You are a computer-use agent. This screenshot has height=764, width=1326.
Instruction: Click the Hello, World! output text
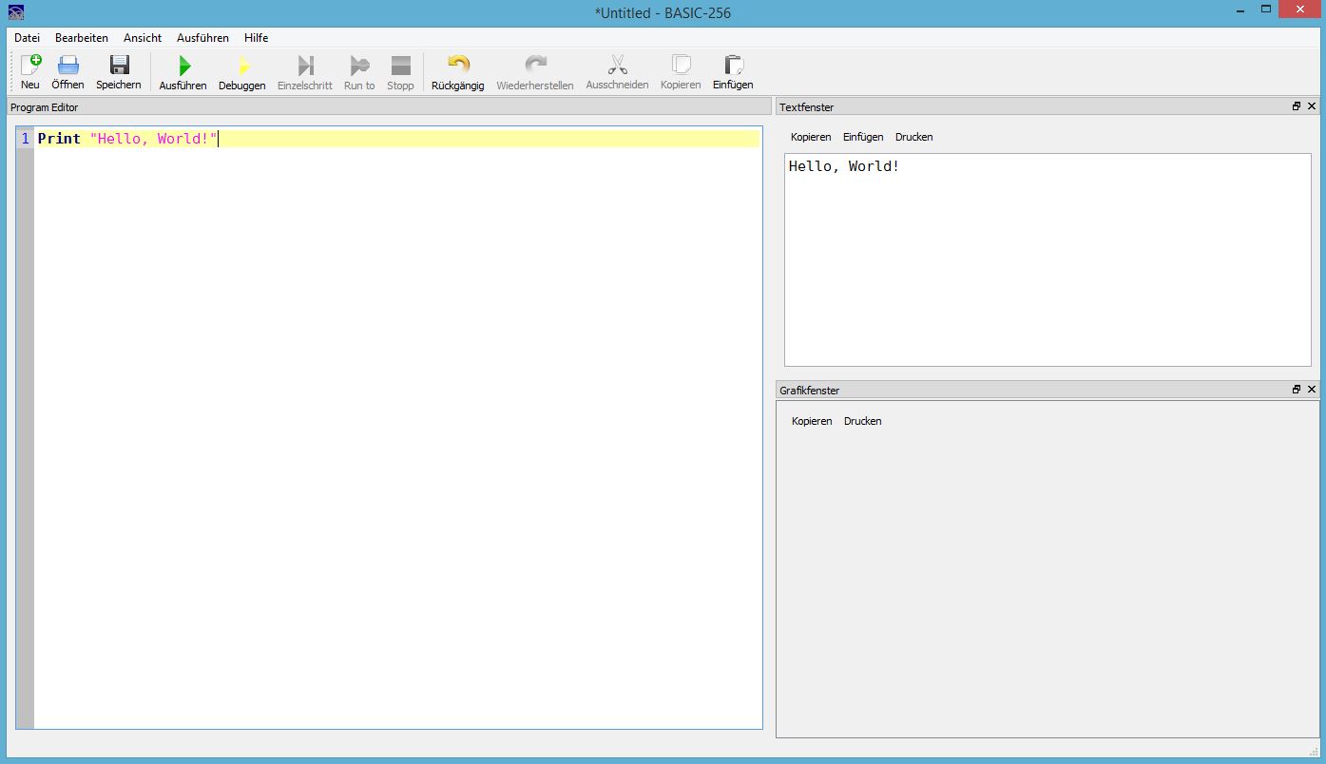pos(844,166)
